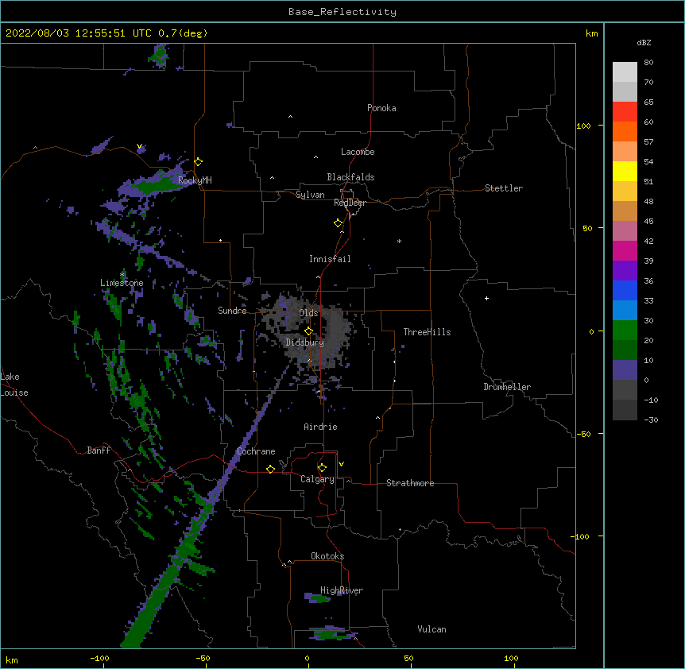Click the Ponoka city label
Screen dimensions: 685x669
point(381,108)
